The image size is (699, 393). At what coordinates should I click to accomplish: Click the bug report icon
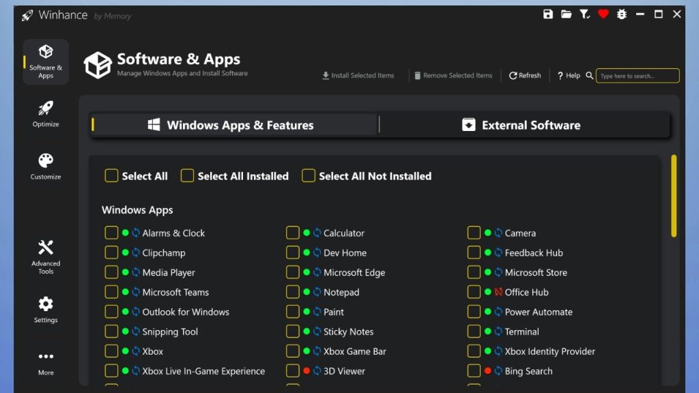pos(621,14)
